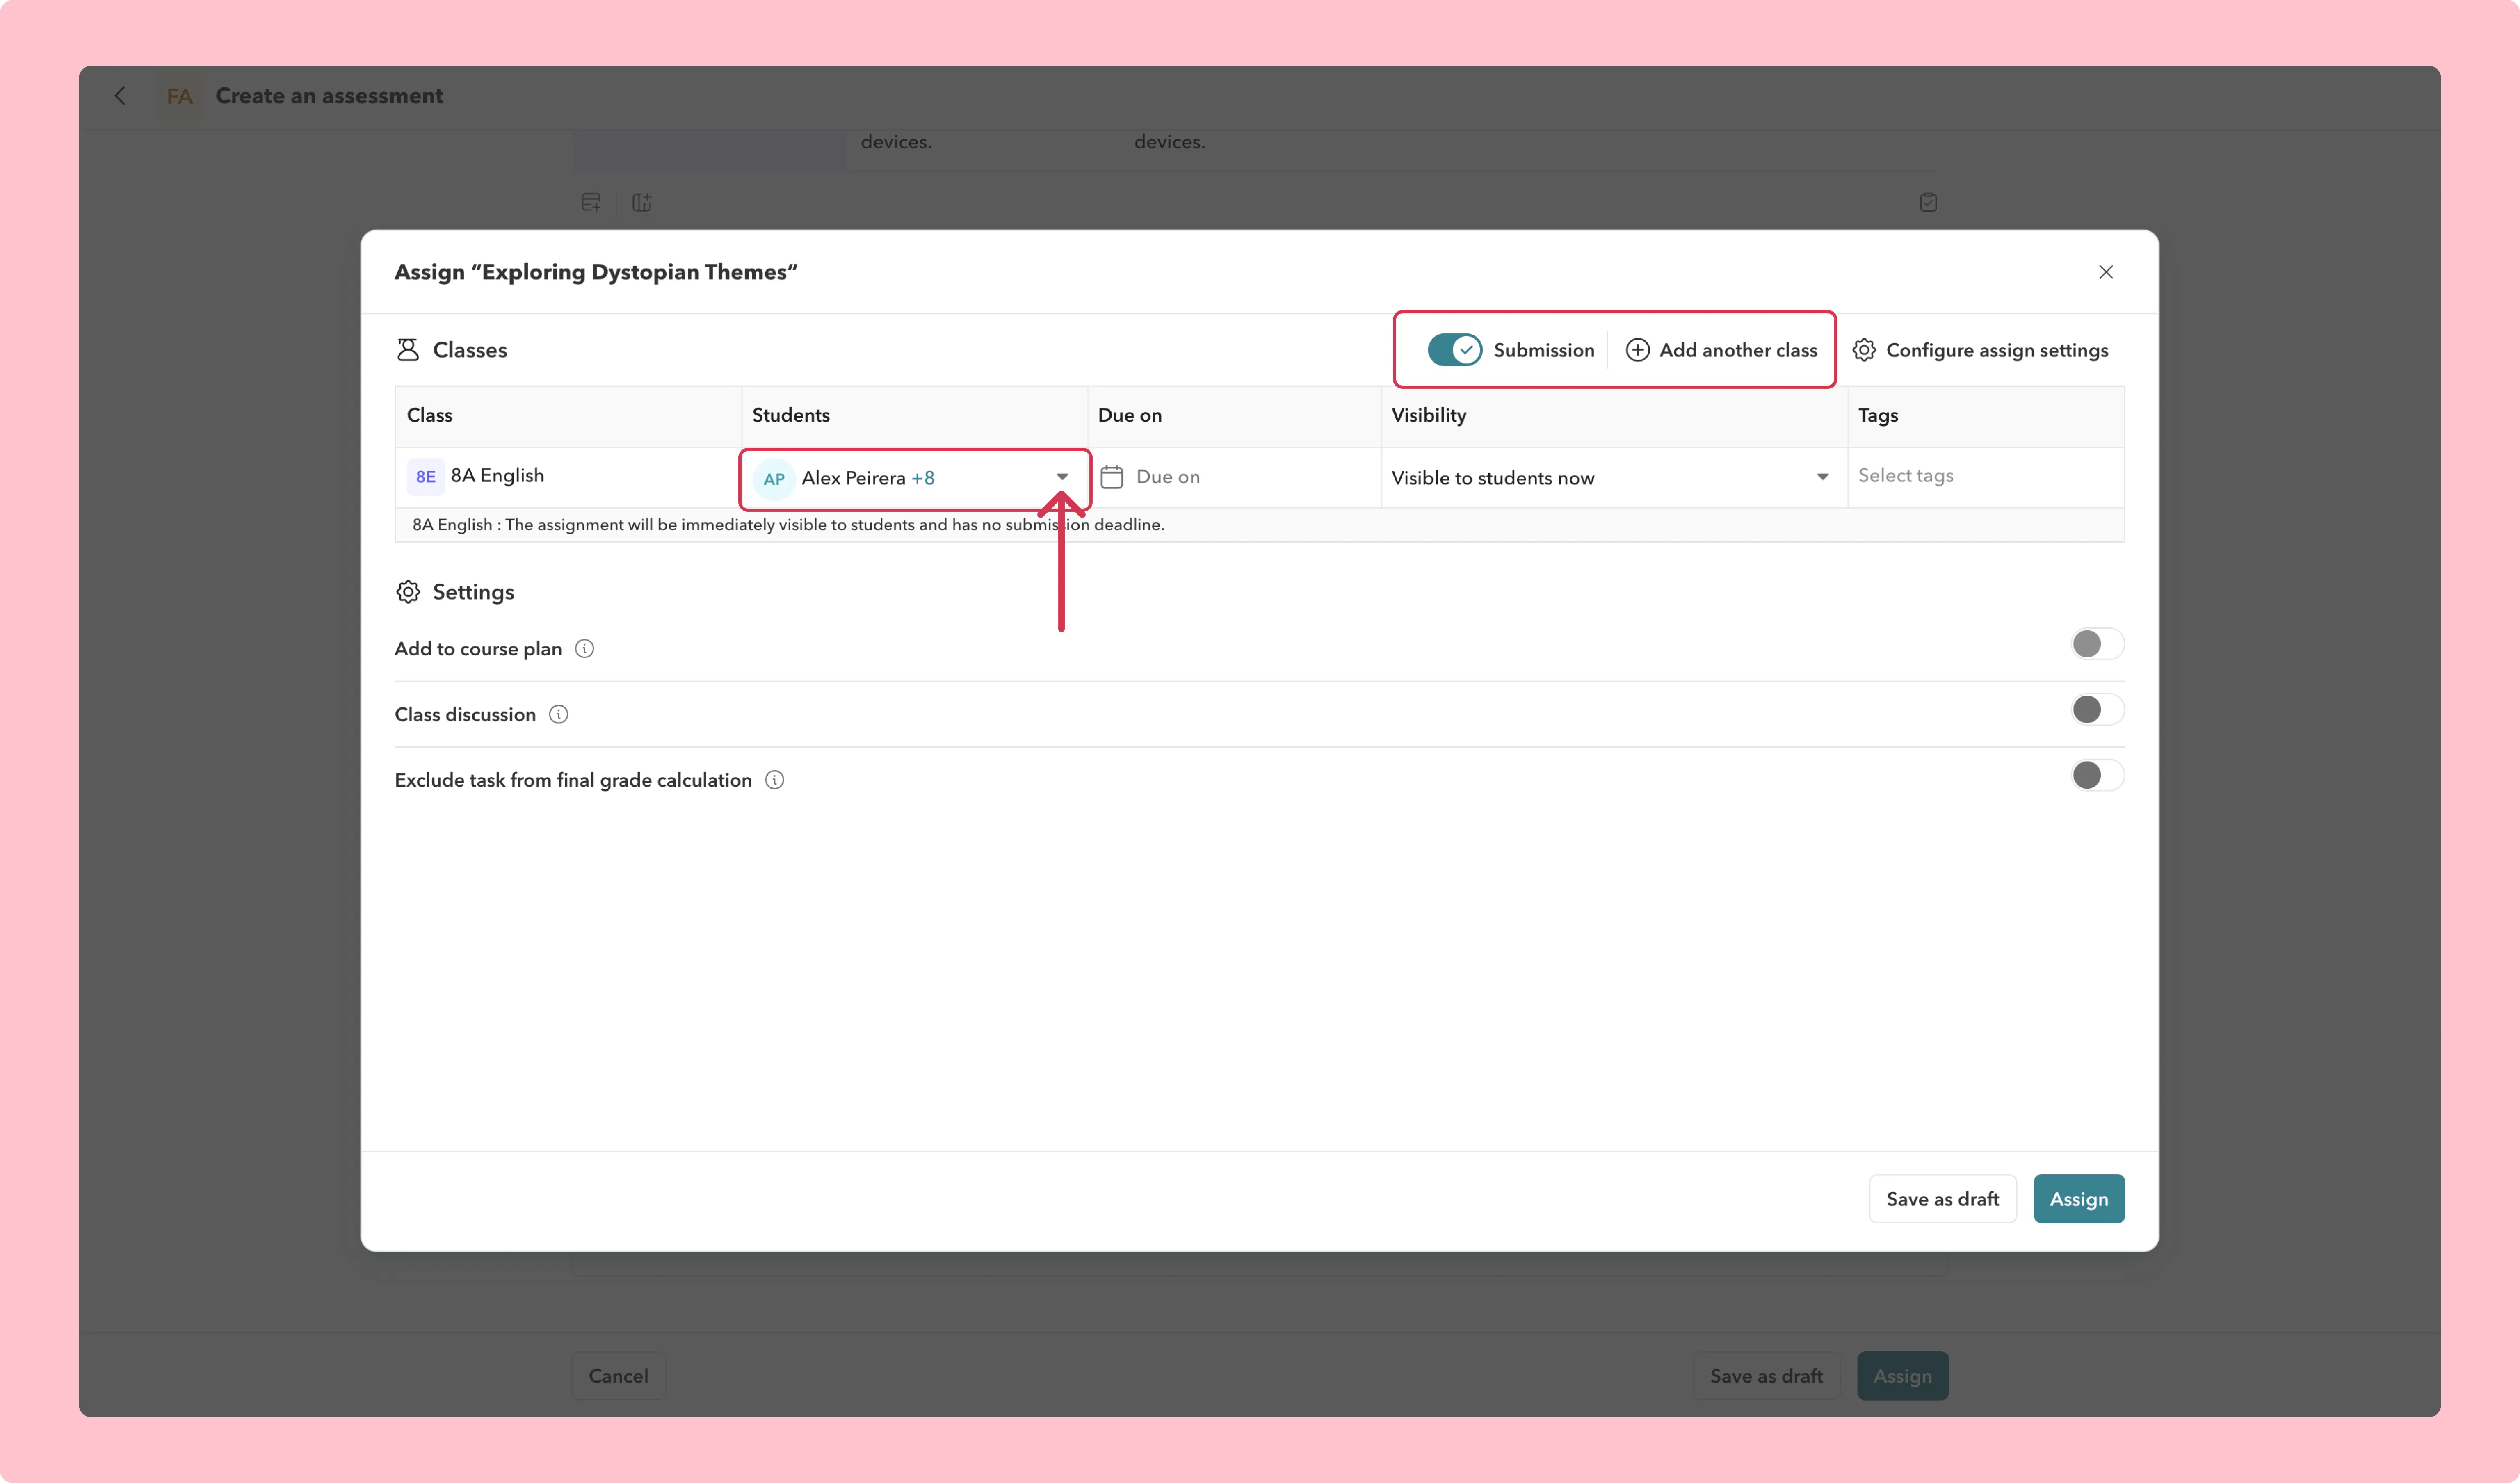Toggle Exclude task from final grade calculation

click(2097, 775)
